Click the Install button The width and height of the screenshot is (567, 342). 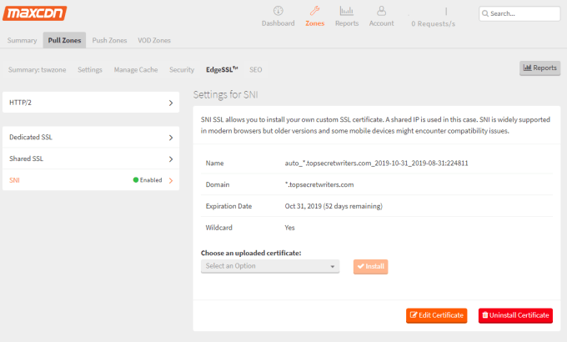(x=370, y=267)
